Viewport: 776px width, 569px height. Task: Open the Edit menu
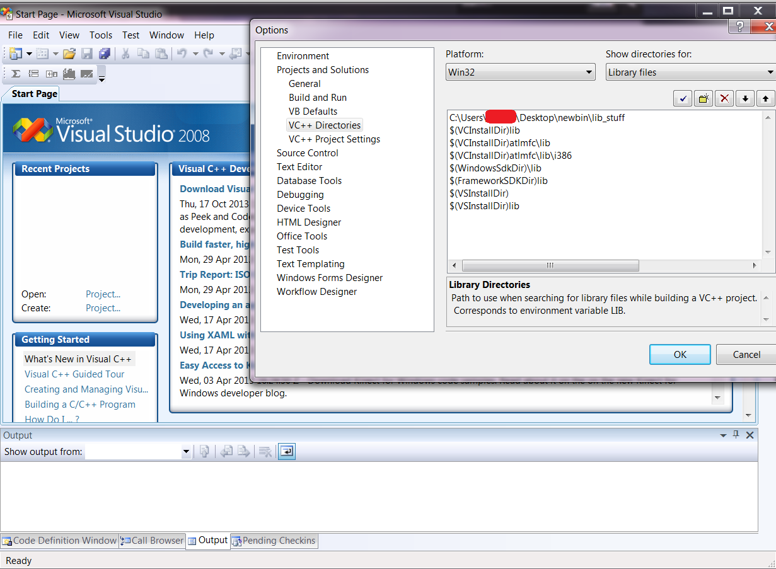[41, 35]
